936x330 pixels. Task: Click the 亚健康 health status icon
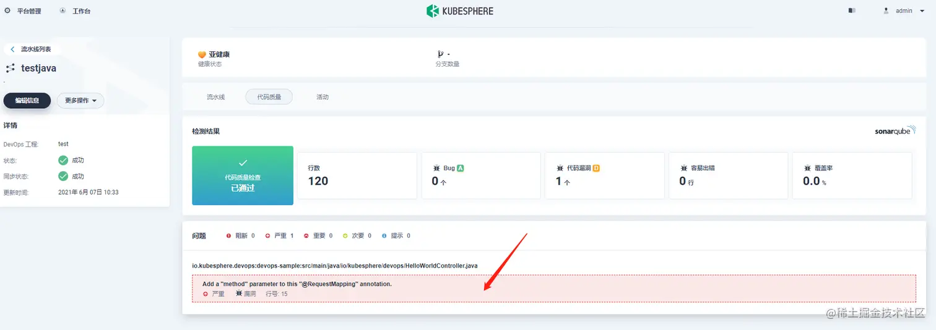point(202,55)
